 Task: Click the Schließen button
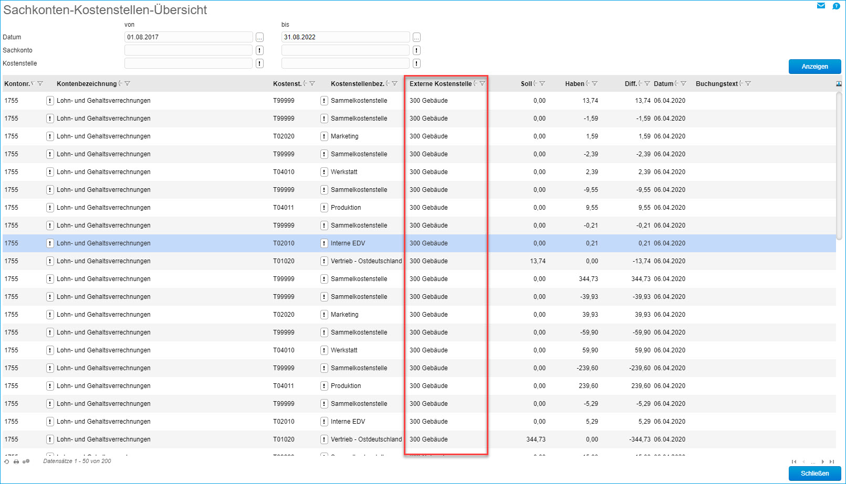click(814, 474)
